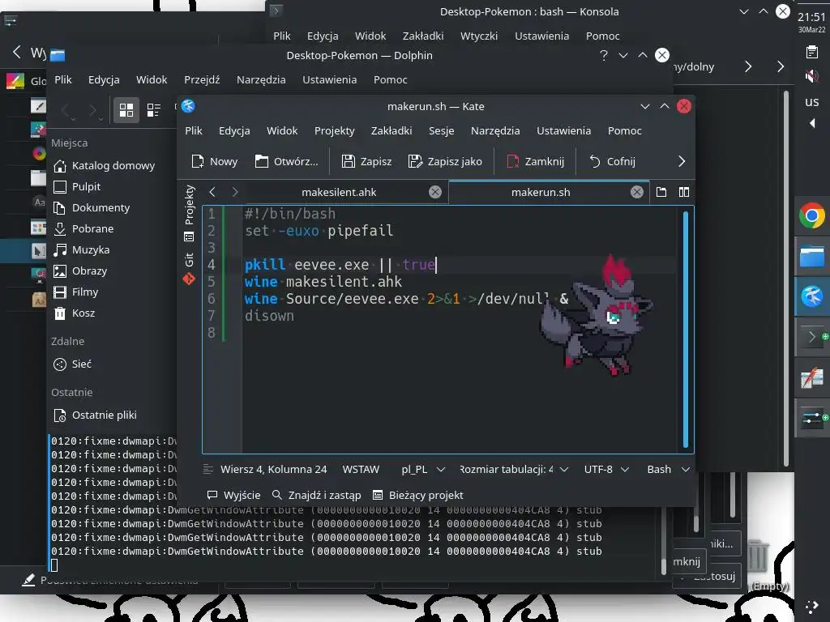The image size is (830, 622).
Task: Open Rozmiar tabulacji dropdown
Action: pyautogui.click(x=514, y=469)
